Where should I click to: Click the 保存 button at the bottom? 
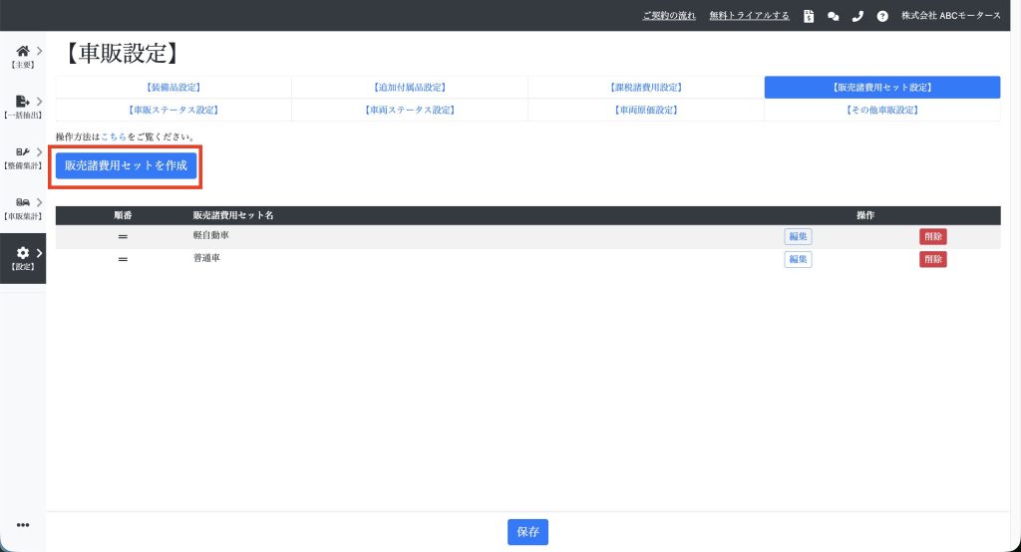coord(527,532)
